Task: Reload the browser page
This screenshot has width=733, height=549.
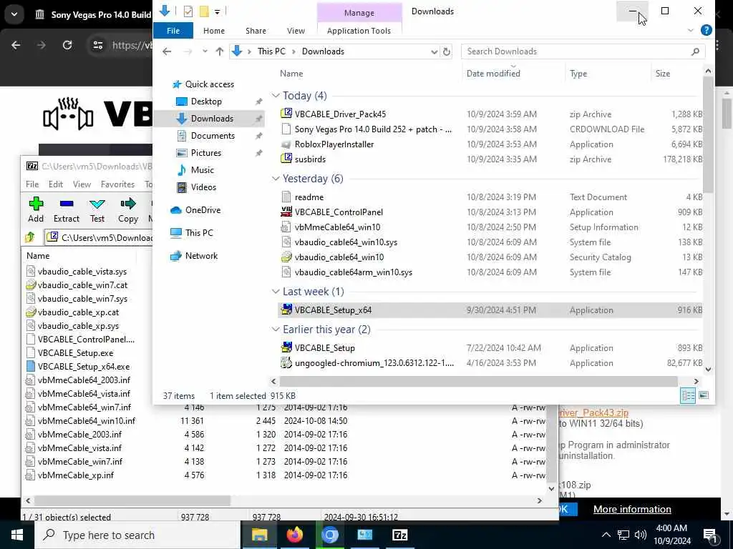Action: tap(67, 45)
